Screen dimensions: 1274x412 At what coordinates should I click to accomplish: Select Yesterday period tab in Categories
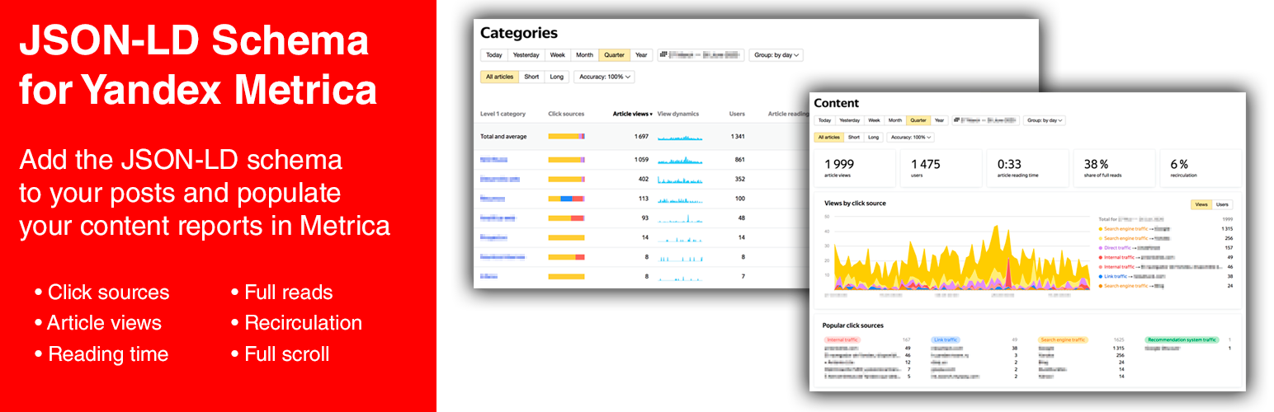tap(526, 55)
